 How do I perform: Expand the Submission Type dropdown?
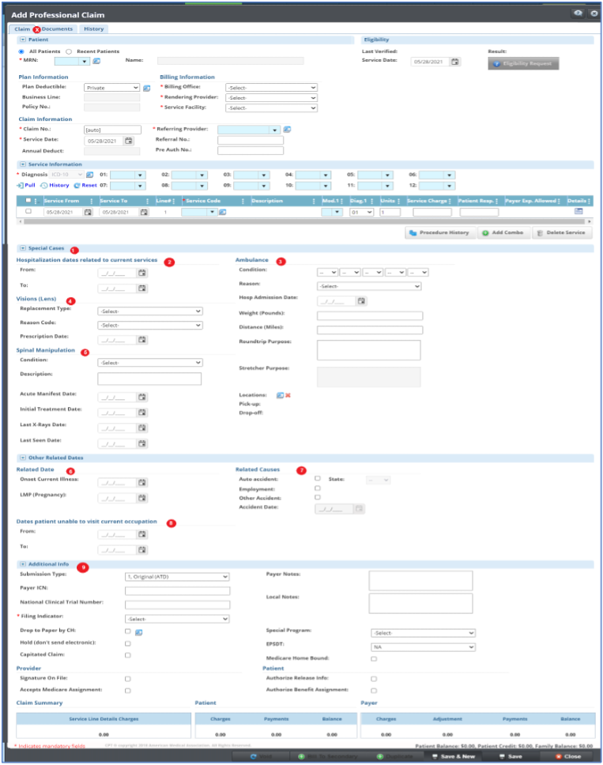point(176,577)
